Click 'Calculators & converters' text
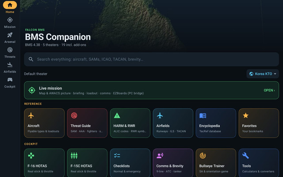This screenshot has height=177, width=283. coord(258,171)
